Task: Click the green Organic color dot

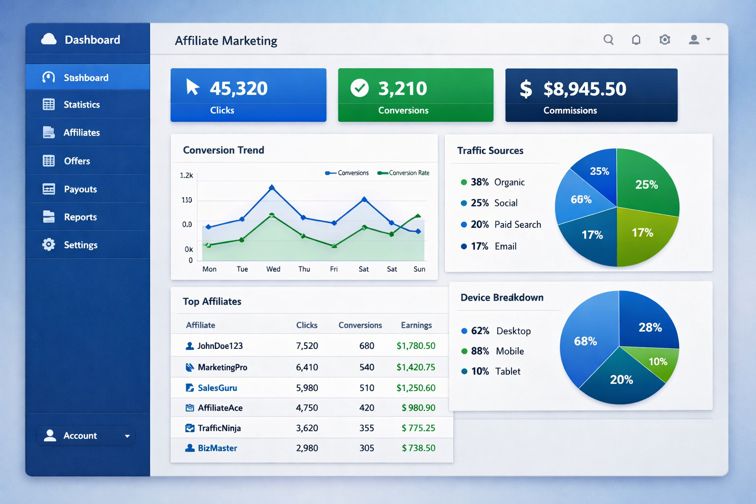Action: (x=463, y=182)
